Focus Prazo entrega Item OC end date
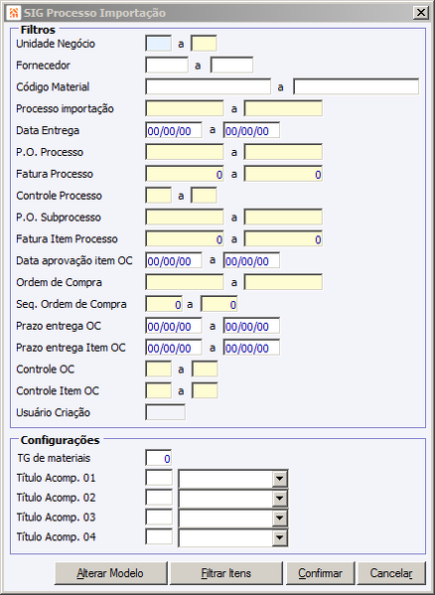 (x=252, y=348)
